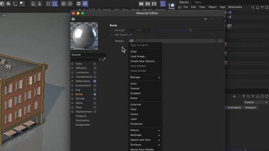Expand the Surfaces submenu

pos(145,145)
